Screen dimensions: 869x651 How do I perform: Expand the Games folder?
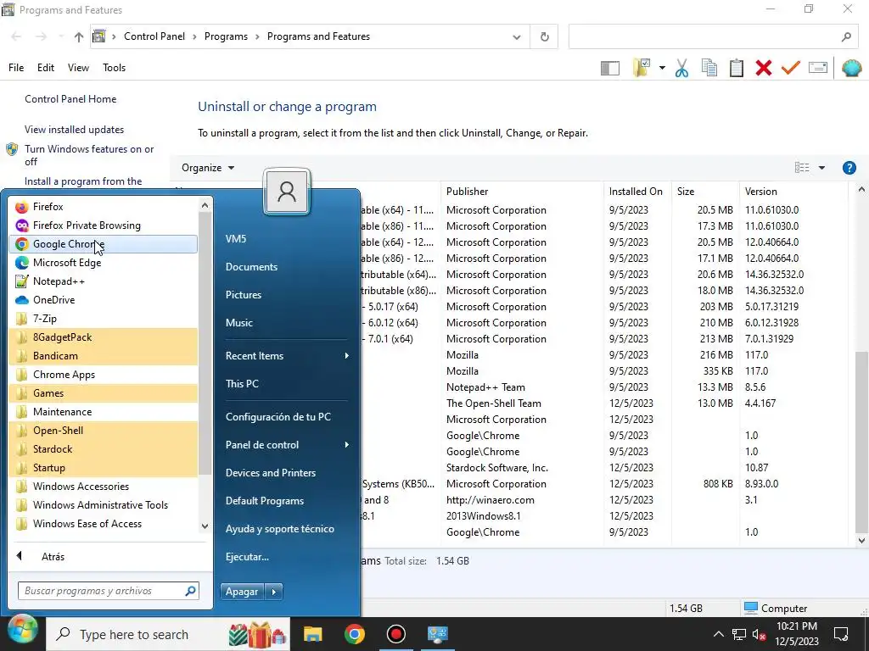pyautogui.click(x=103, y=393)
